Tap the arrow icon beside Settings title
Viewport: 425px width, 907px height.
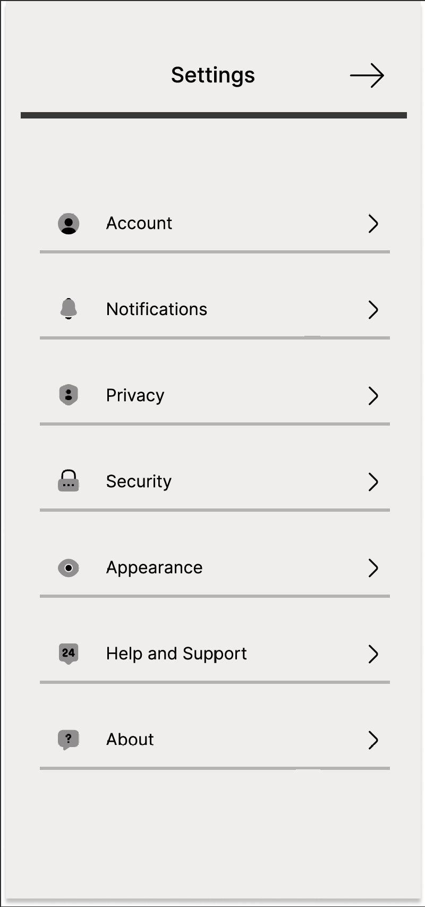pyautogui.click(x=367, y=76)
